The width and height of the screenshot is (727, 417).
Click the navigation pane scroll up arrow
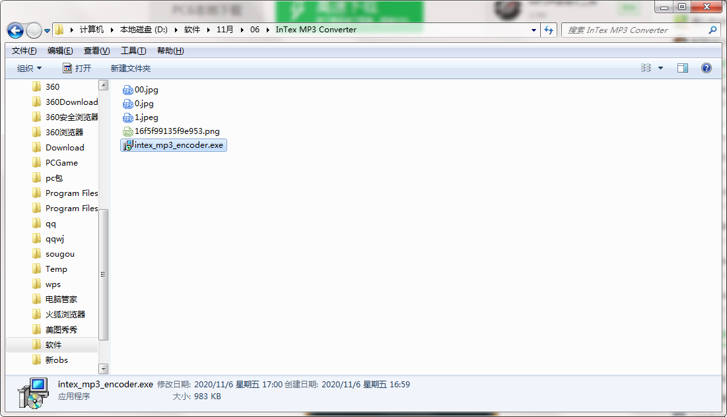[x=104, y=85]
